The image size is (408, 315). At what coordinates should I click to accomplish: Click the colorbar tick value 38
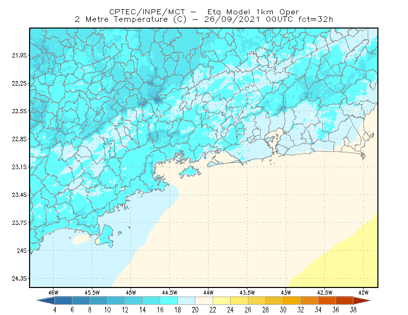pyautogui.click(x=353, y=310)
